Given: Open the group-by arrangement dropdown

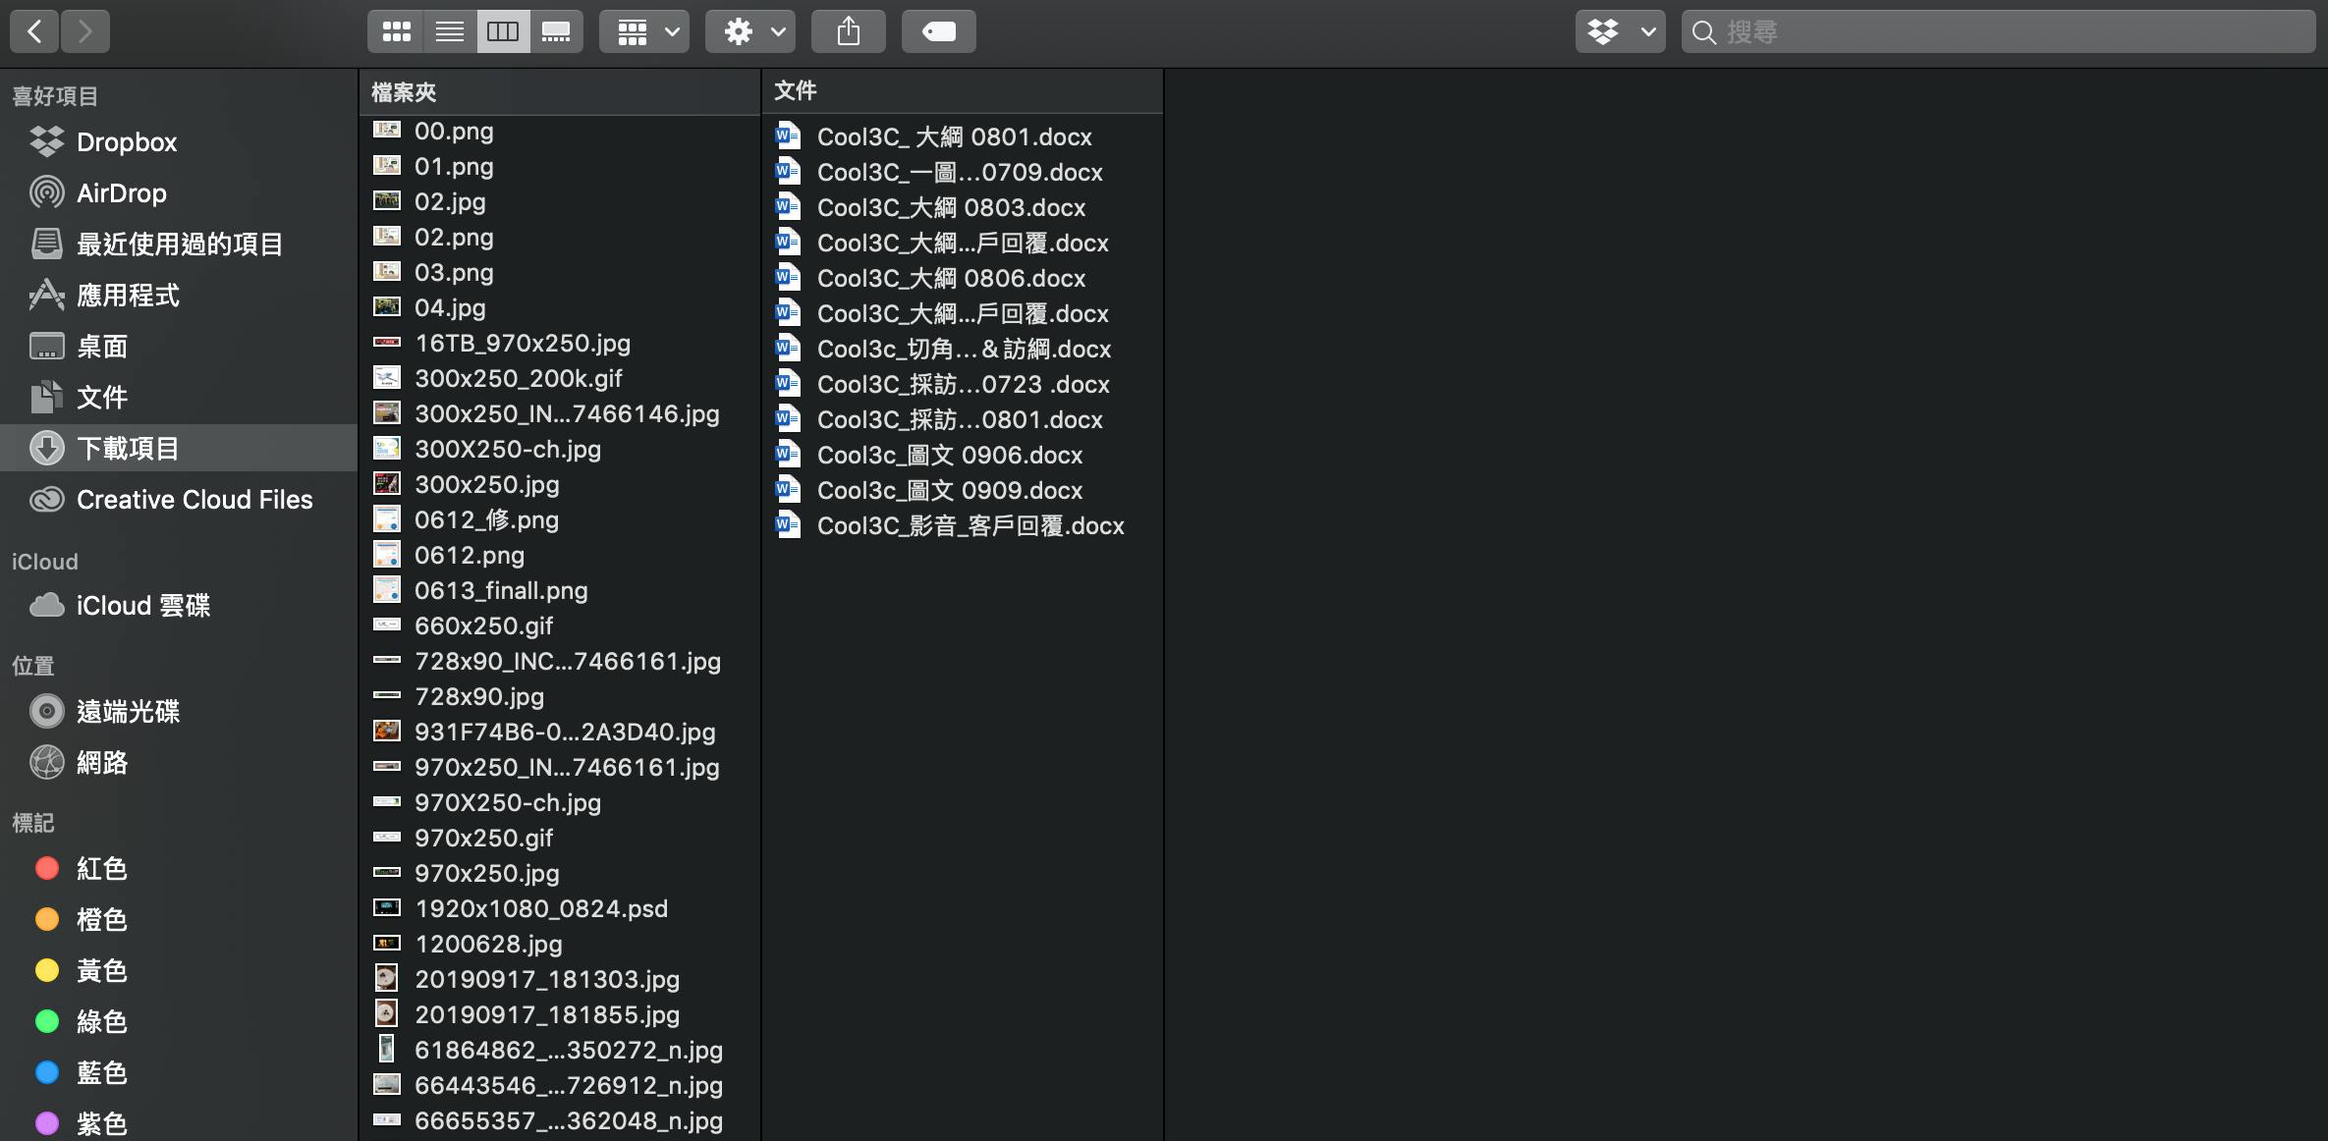Looking at the screenshot, I should (644, 31).
